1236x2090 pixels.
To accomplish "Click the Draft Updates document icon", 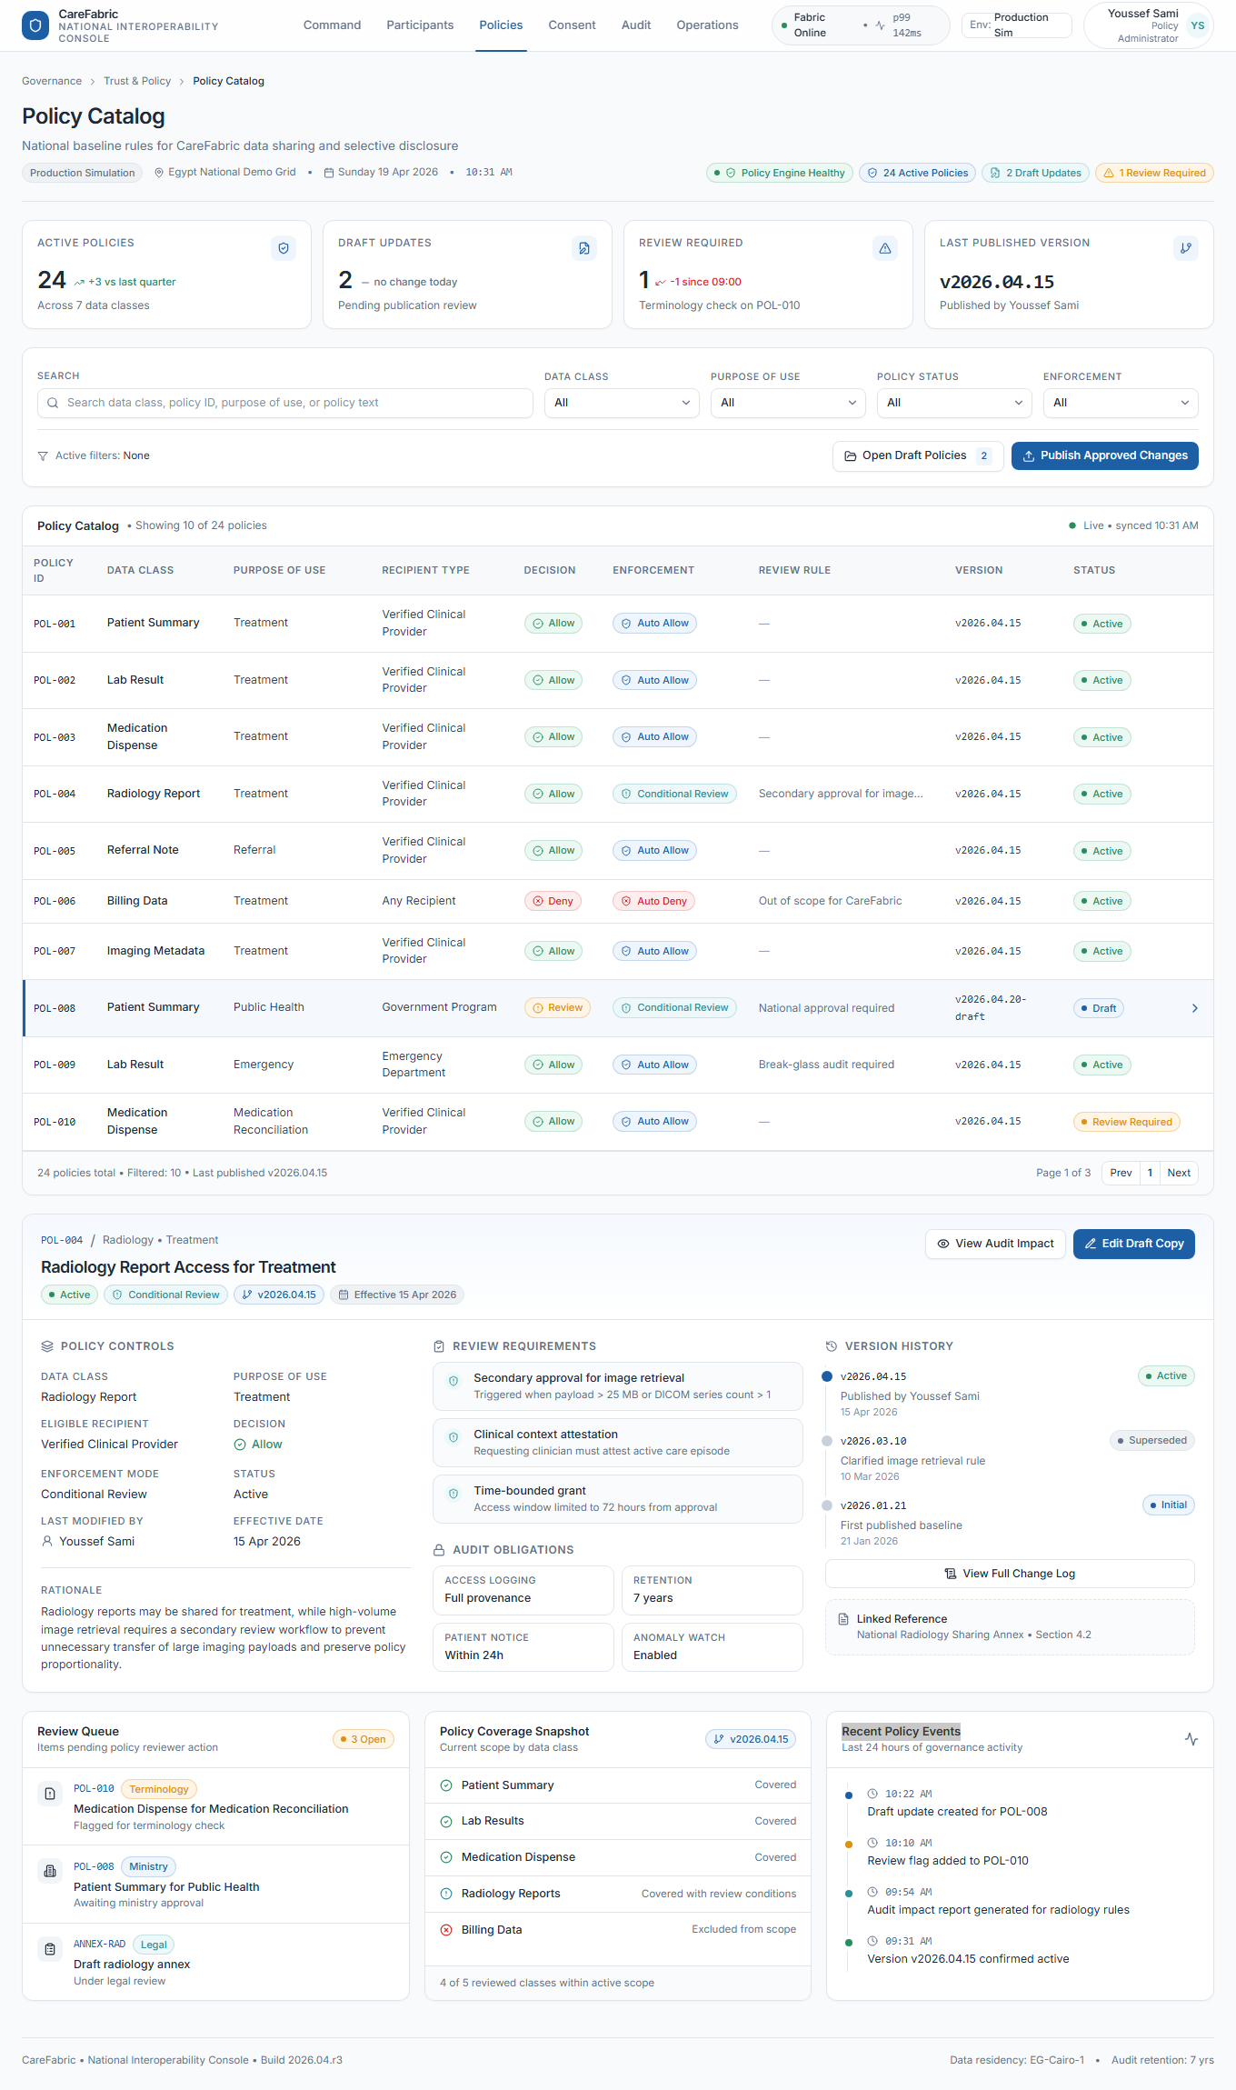I will click(584, 248).
